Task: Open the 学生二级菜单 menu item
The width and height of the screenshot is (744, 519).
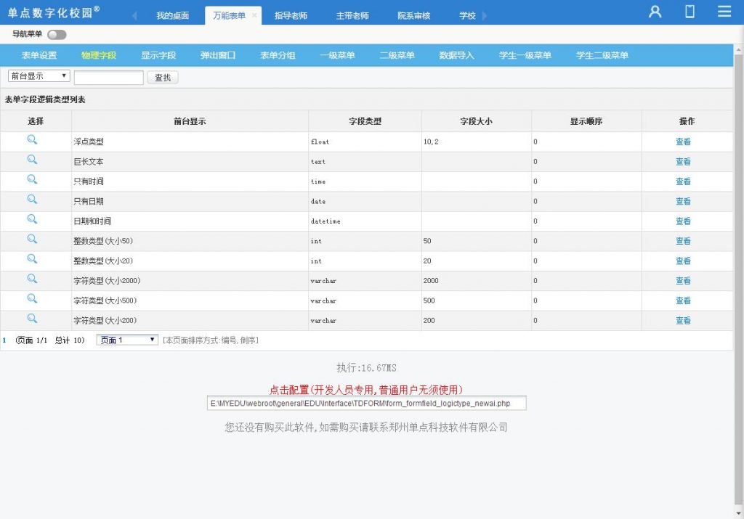Action: point(602,55)
